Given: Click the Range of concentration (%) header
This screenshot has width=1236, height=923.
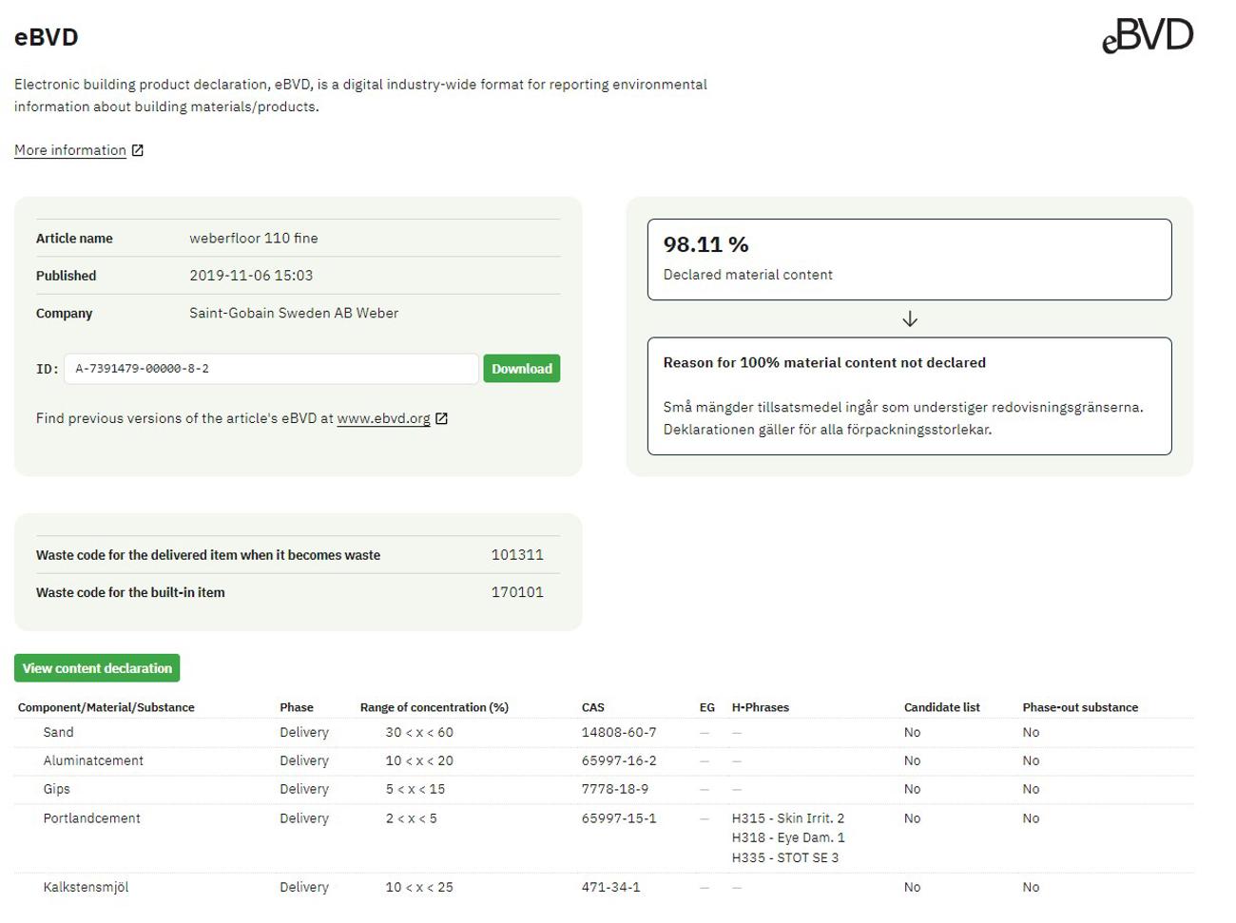Looking at the screenshot, I should (x=434, y=707).
